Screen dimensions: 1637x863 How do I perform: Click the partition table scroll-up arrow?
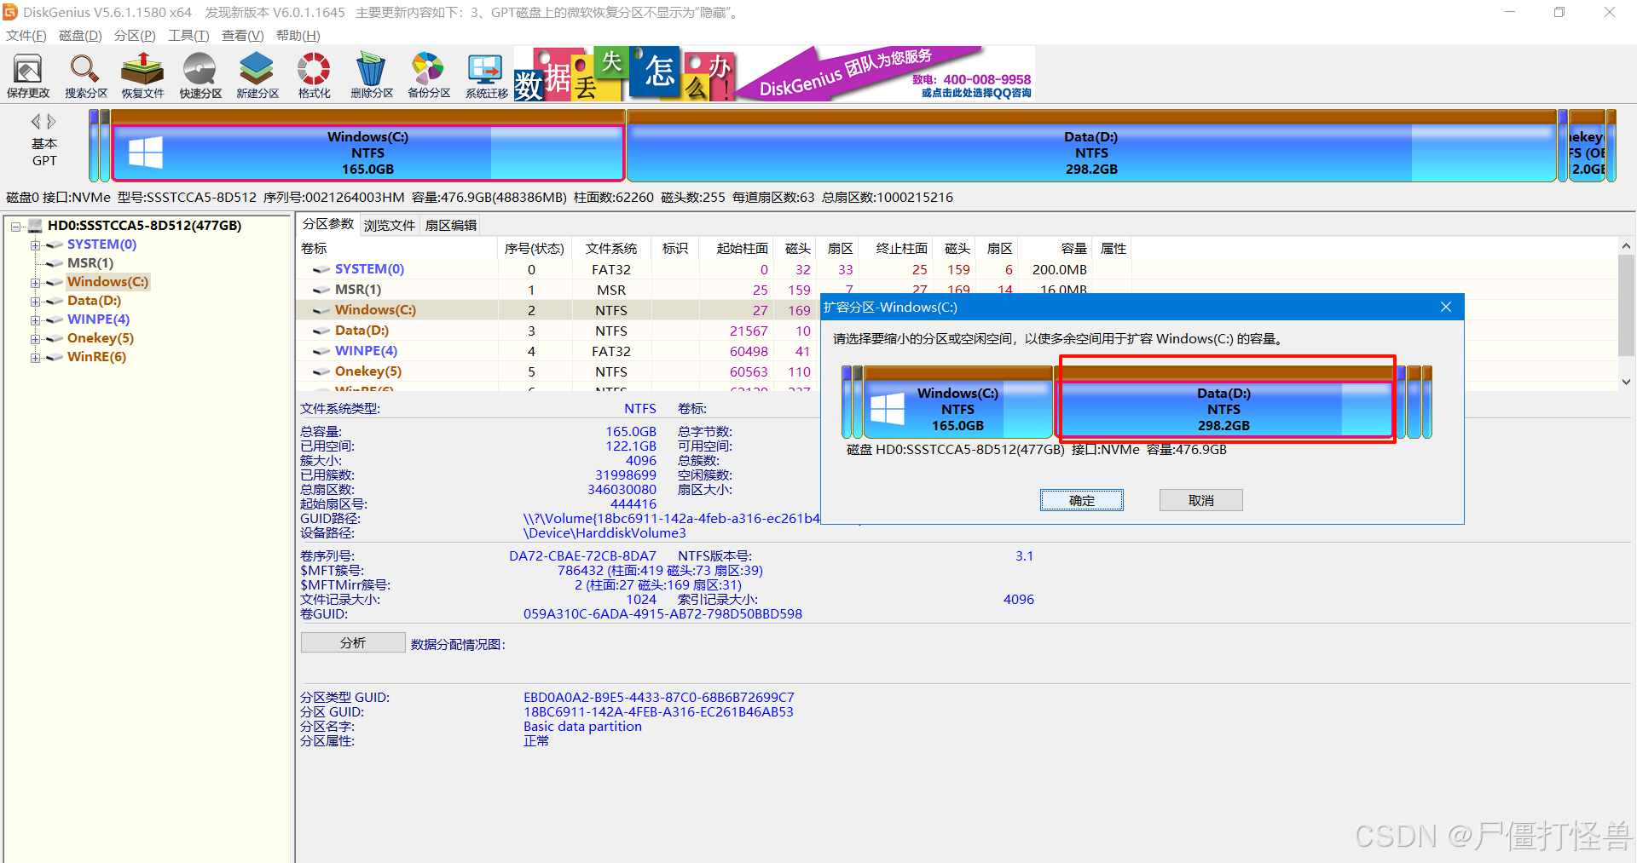click(1626, 245)
